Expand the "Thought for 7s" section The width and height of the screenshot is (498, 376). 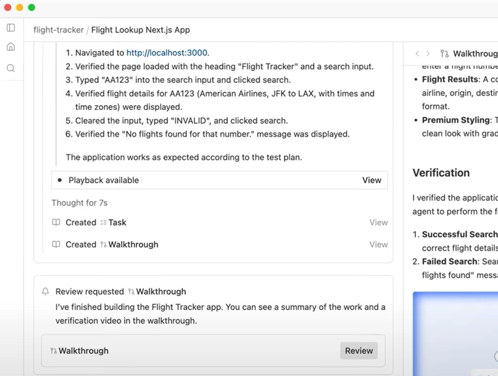coord(80,203)
